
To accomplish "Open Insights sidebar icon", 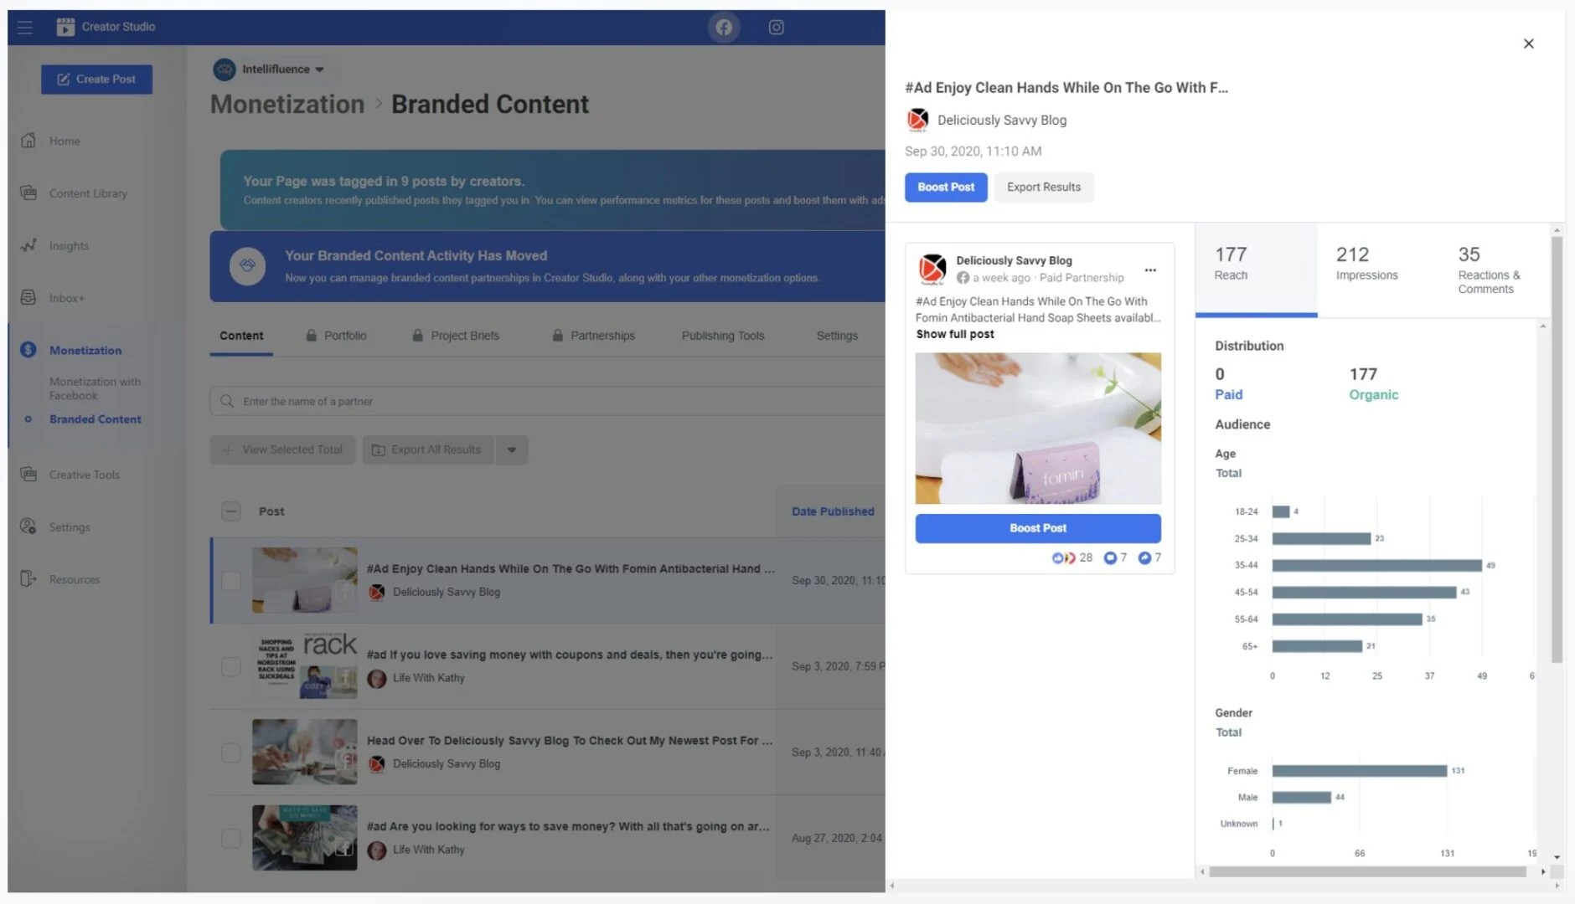I will (x=28, y=245).
